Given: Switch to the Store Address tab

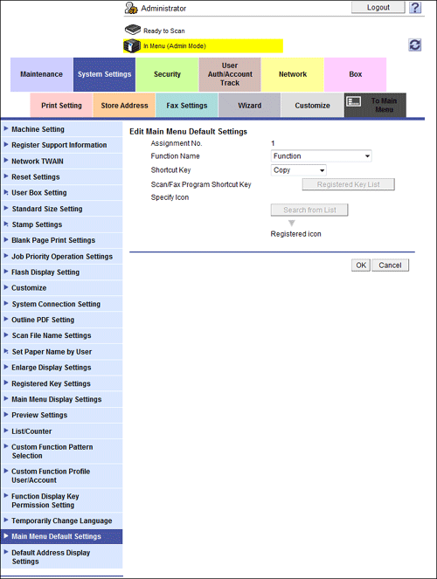Looking at the screenshot, I should pos(124,106).
